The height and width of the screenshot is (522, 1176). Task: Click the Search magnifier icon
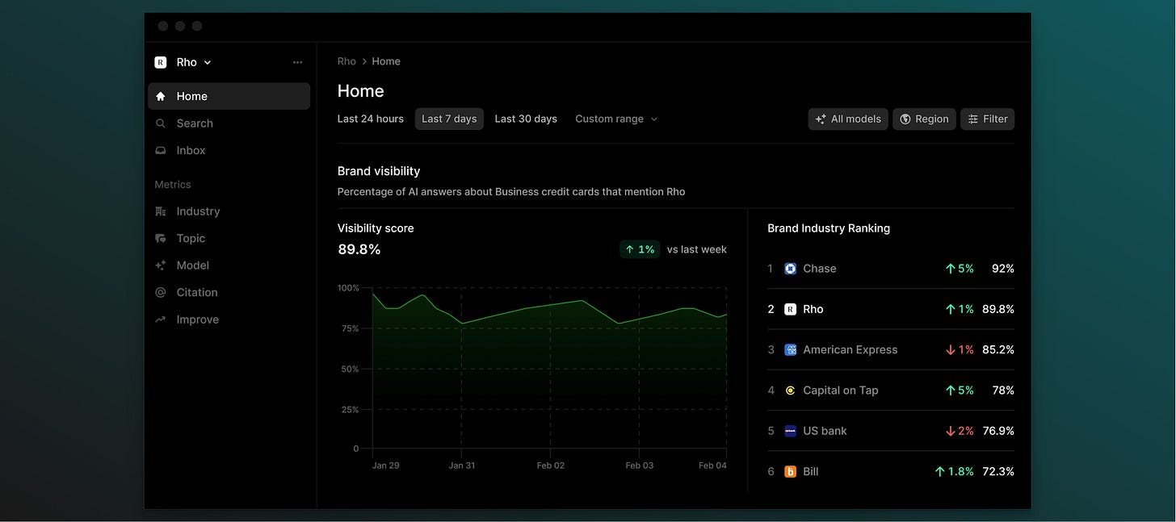pyautogui.click(x=161, y=123)
